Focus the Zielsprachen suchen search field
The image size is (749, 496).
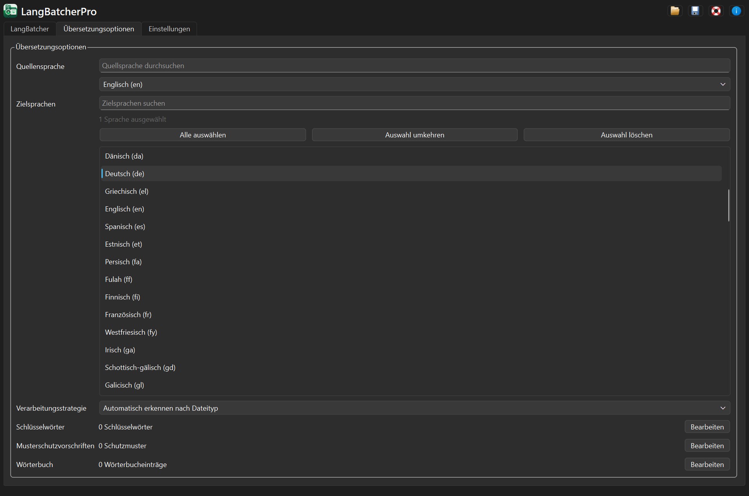pos(414,103)
